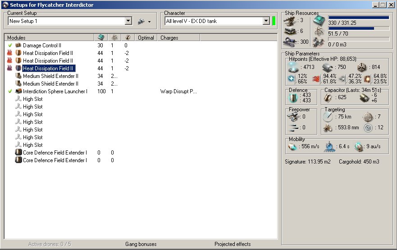Click the Charges column header

(x=179, y=37)
